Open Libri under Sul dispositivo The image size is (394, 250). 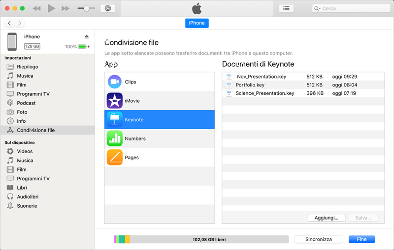coord(22,188)
